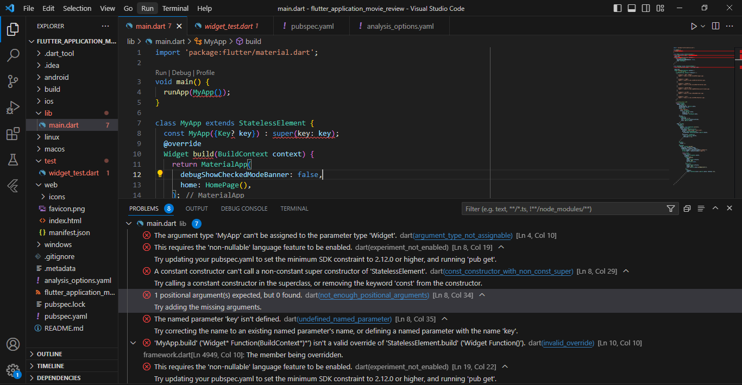
Task: Click the Run code lens above main
Action: (x=161, y=73)
